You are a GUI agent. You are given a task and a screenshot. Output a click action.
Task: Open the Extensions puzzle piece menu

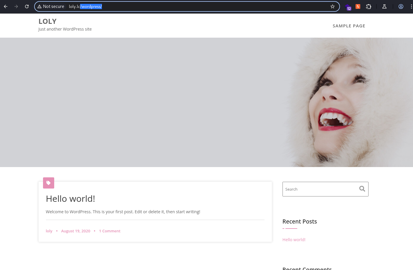click(369, 6)
